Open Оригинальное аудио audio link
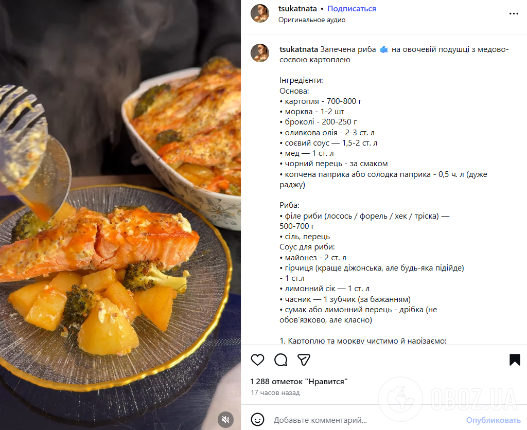The height and width of the screenshot is (430, 527). click(312, 20)
